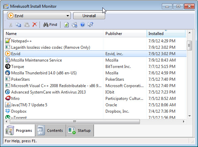
Task: Click the Cut scissors toolbar icon
Action: (x=10, y=25)
